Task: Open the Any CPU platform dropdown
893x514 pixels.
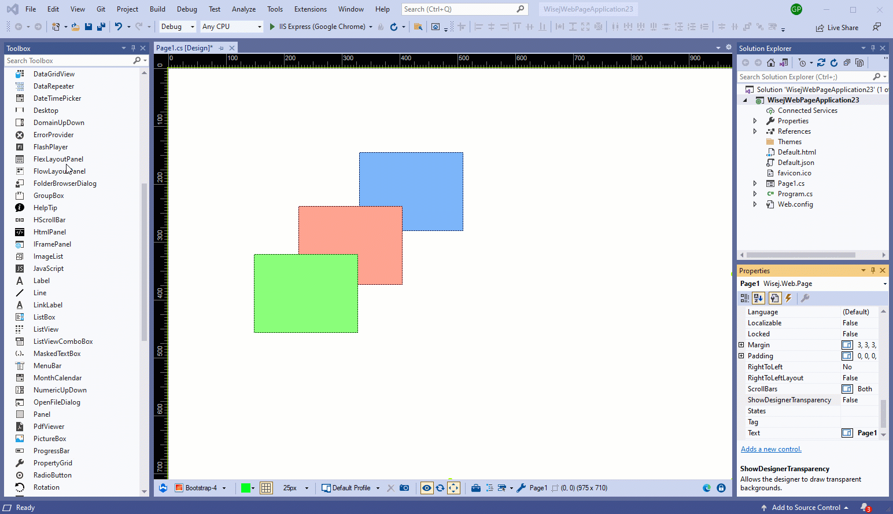Action: [x=231, y=27]
